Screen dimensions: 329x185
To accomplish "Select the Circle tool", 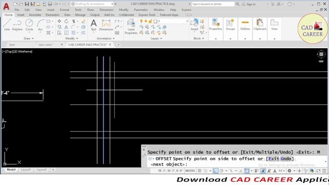I will (x=29, y=25).
